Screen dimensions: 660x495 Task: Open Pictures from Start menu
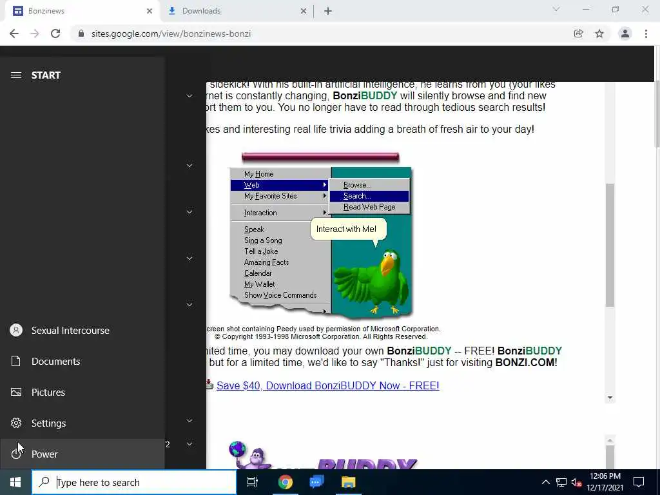(82, 393)
